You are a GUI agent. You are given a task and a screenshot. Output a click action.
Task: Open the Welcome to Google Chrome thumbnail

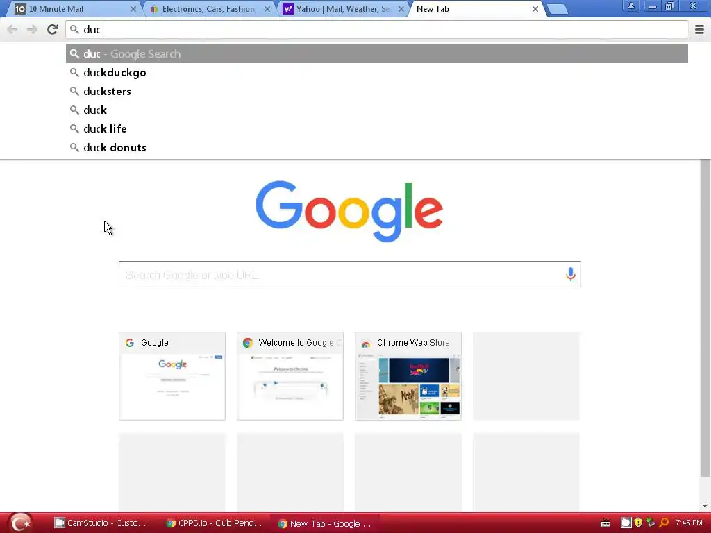point(290,375)
